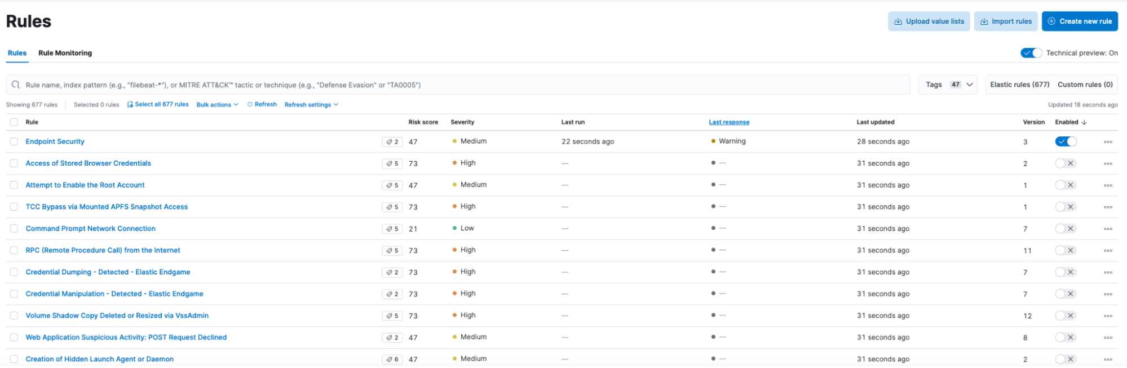Expand the Bulk actions menu

[218, 105]
